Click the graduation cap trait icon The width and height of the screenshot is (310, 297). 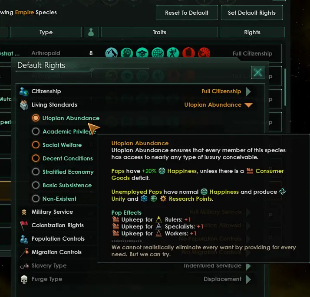pyautogui.click(x=142, y=53)
